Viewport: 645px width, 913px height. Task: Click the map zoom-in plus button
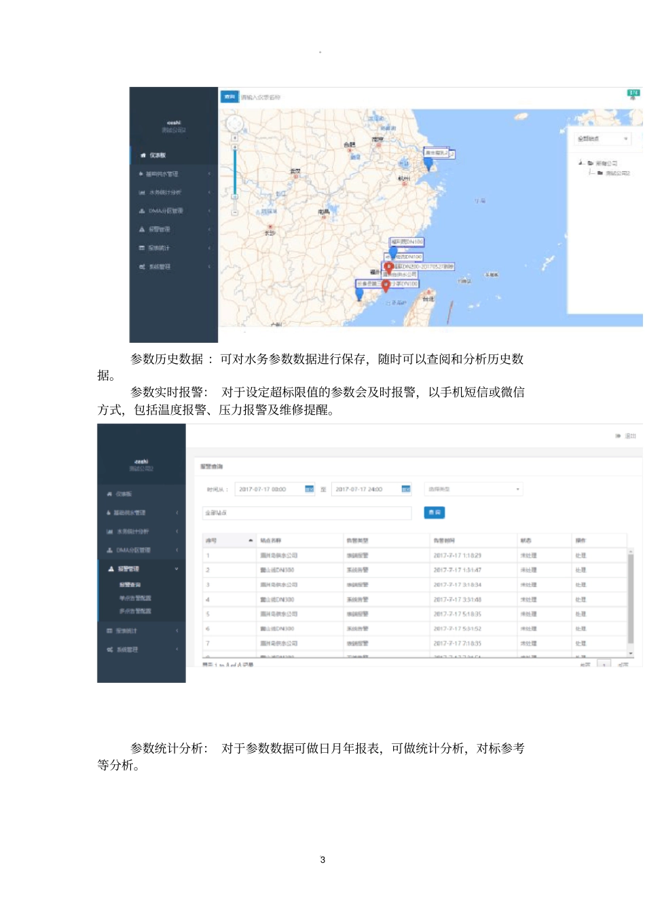click(235, 147)
